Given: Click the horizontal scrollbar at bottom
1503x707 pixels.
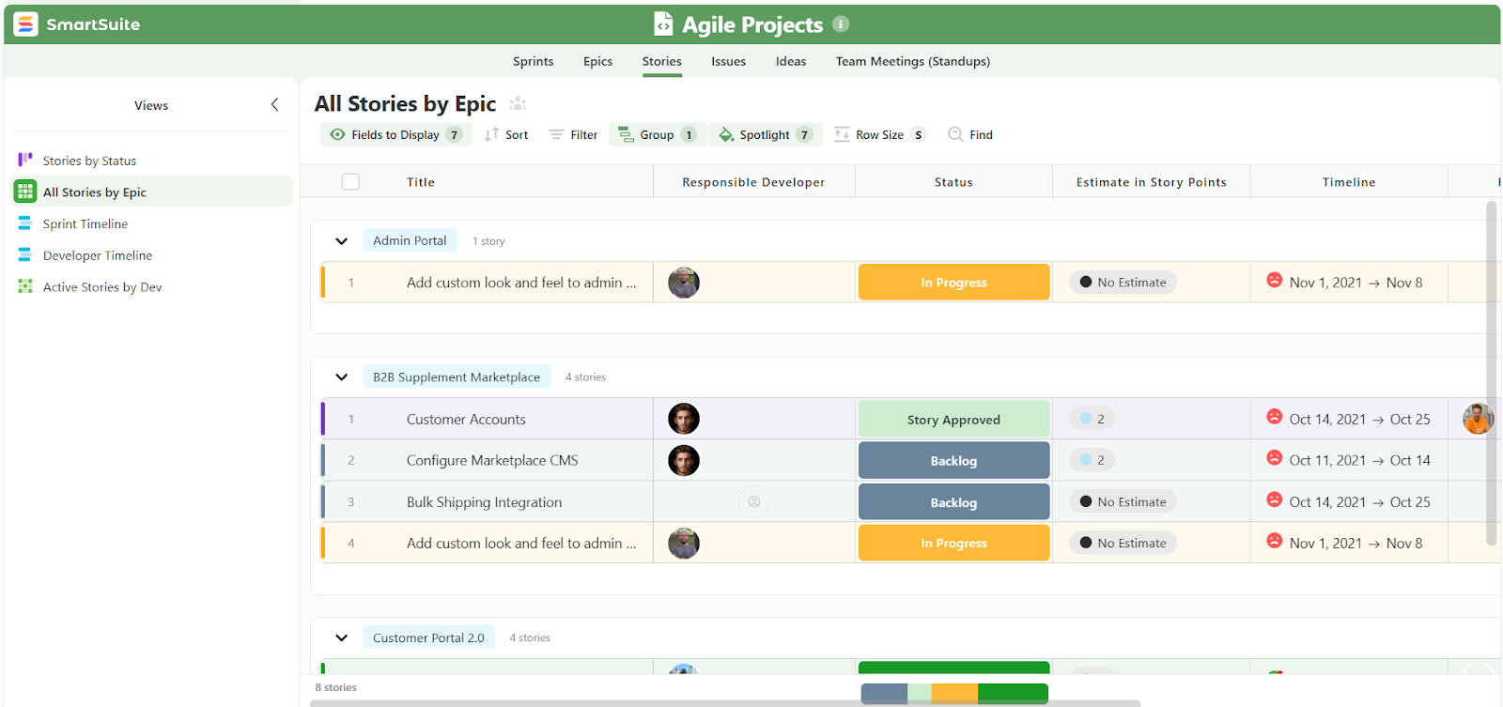Looking at the screenshot, I should point(726,703).
